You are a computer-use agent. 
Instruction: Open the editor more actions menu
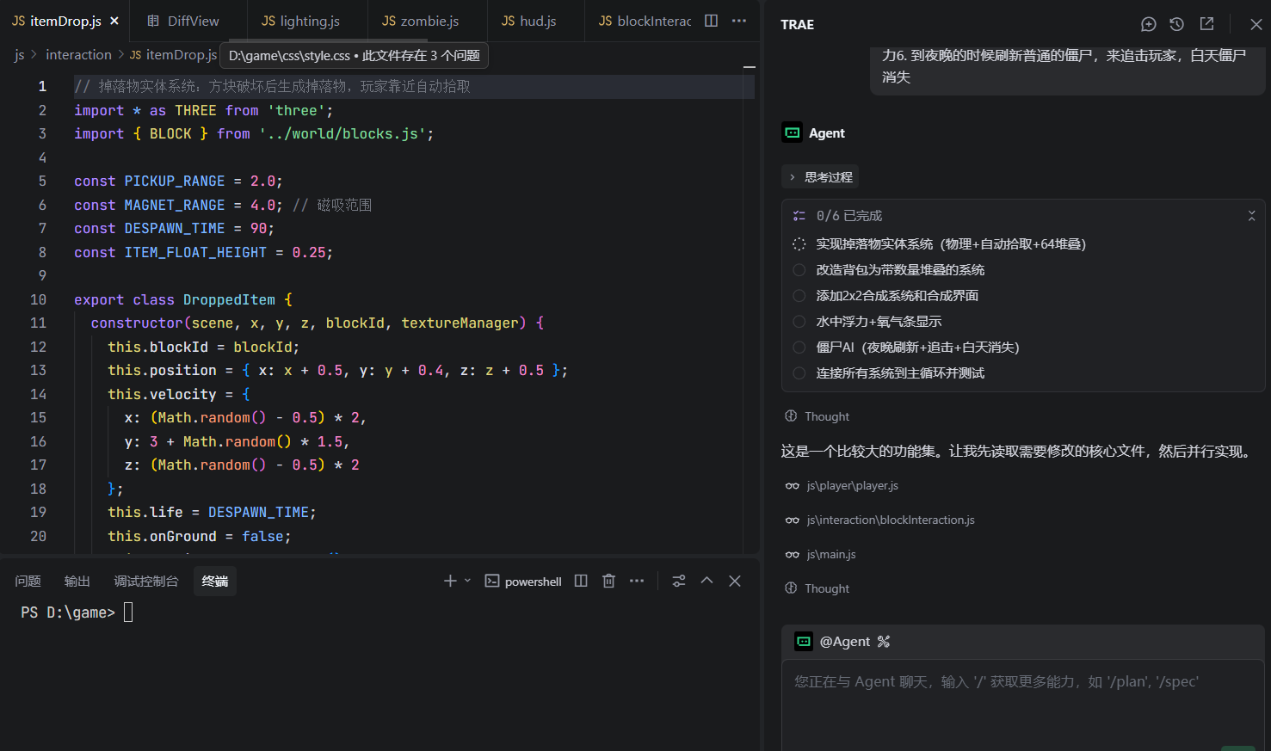(x=739, y=21)
